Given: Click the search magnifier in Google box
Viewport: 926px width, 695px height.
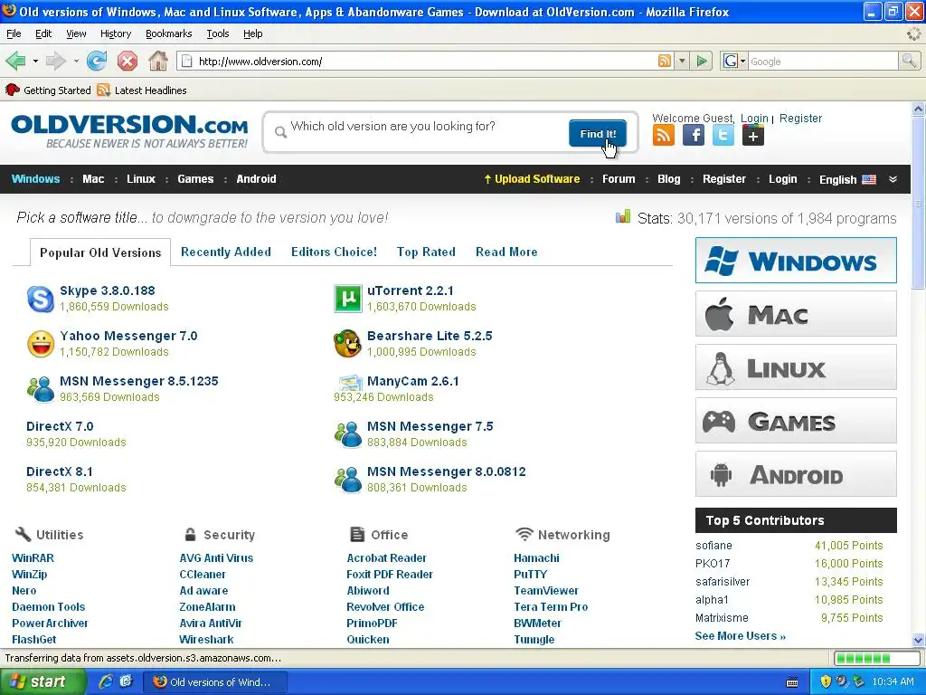Looking at the screenshot, I should 908,61.
